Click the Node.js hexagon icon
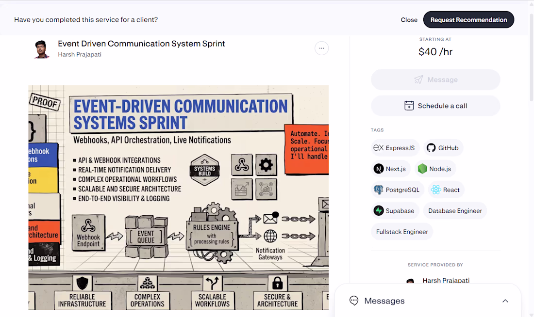The image size is (534, 317). click(422, 169)
